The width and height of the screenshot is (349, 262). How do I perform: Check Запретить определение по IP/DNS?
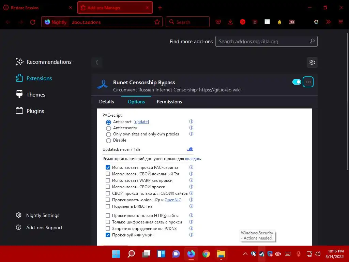(x=108, y=228)
